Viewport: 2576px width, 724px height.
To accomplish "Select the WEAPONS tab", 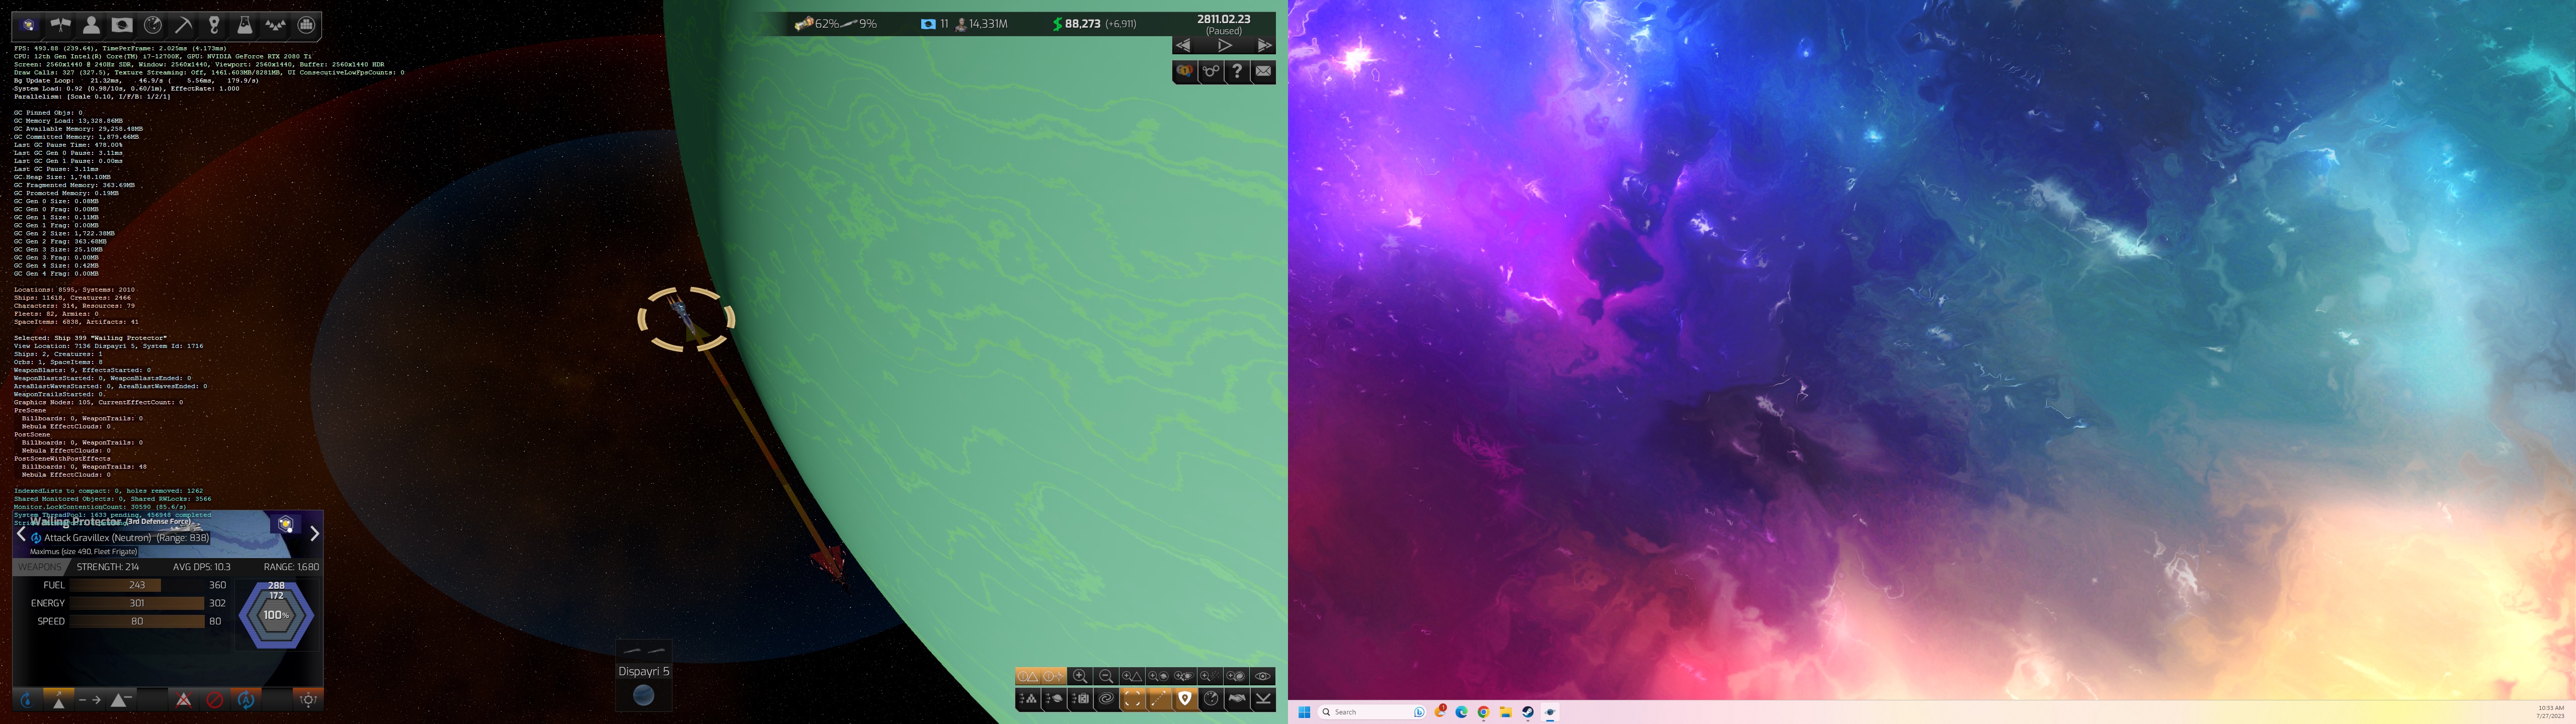I will click(x=40, y=567).
